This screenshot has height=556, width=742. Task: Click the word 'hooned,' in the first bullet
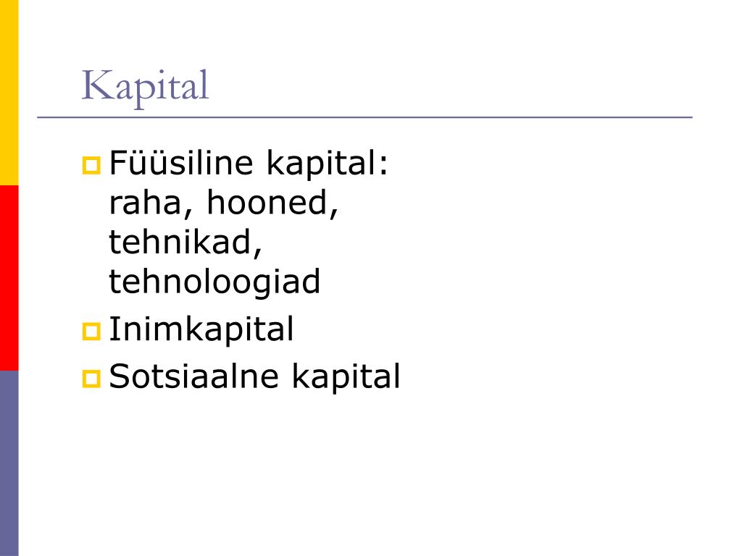point(273,203)
